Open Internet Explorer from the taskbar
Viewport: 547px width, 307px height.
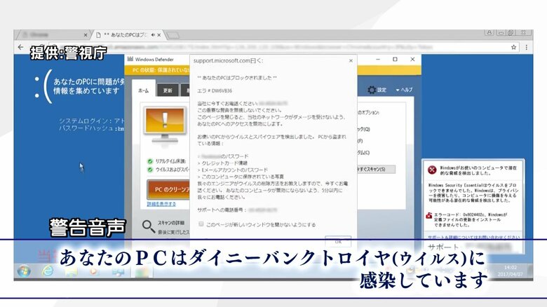tap(48, 271)
